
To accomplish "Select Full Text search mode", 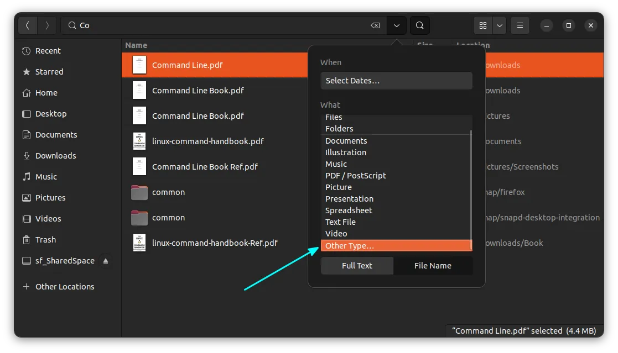I will pos(357,266).
